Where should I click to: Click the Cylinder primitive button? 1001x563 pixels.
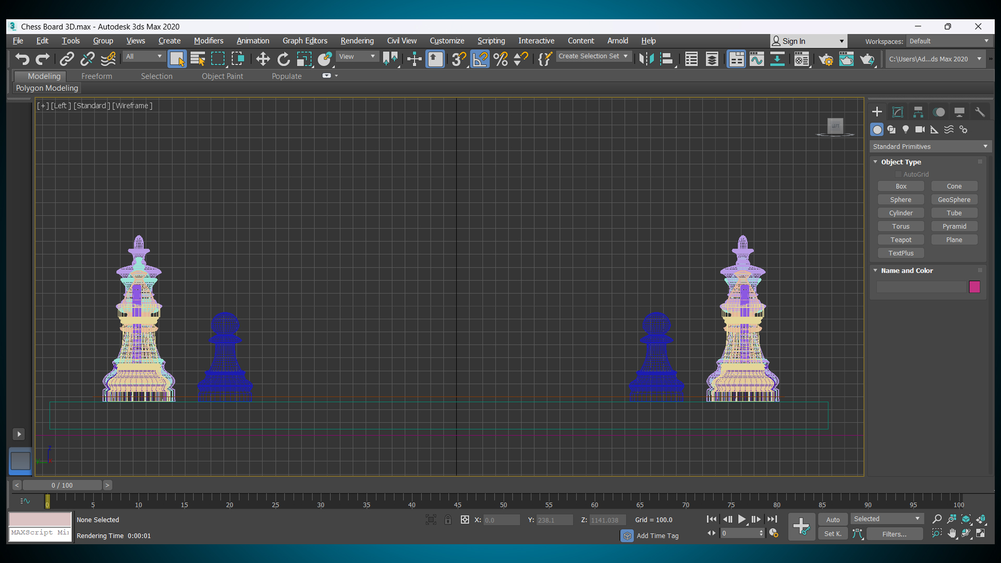tap(900, 213)
